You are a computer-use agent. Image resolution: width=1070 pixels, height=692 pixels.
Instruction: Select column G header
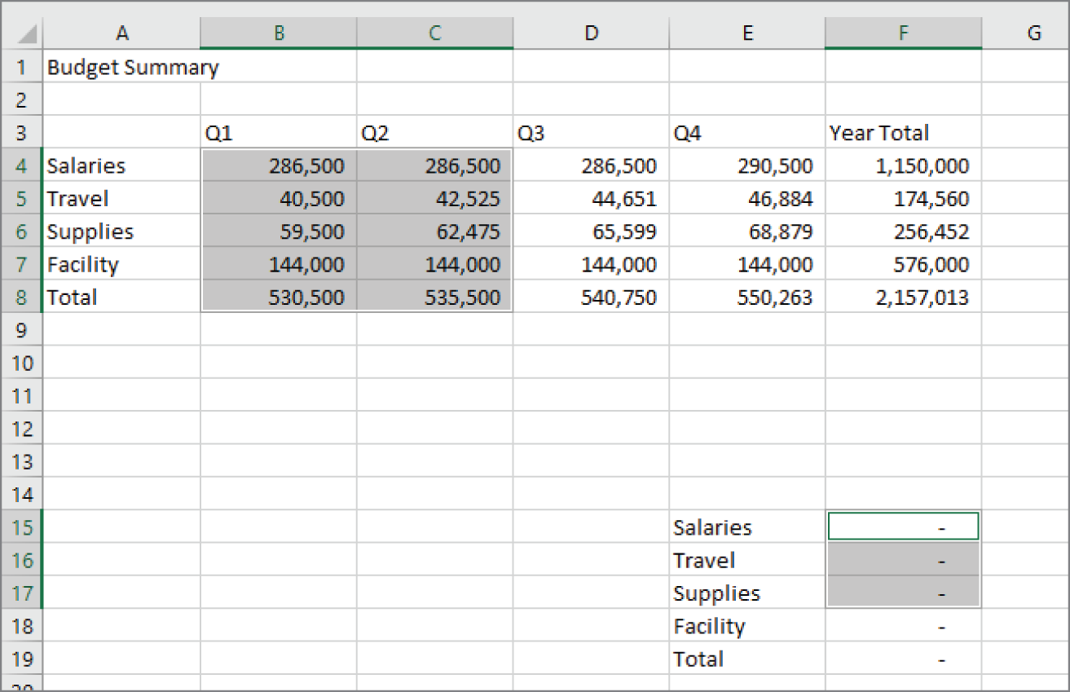tap(1025, 33)
